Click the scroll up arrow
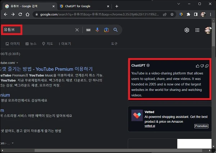The image size is (216, 153). click(213, 21)
